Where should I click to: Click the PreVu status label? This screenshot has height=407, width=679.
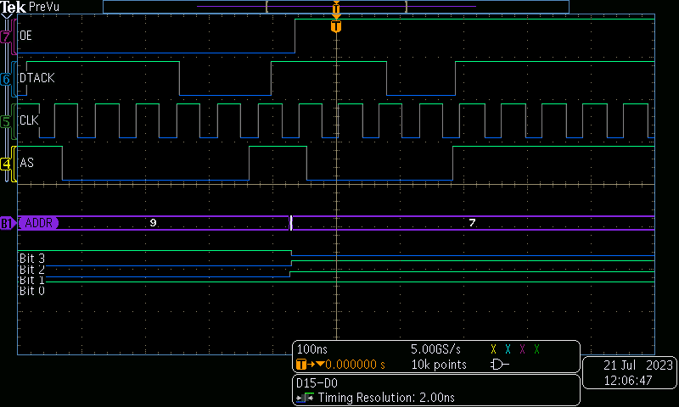(44, 7)
